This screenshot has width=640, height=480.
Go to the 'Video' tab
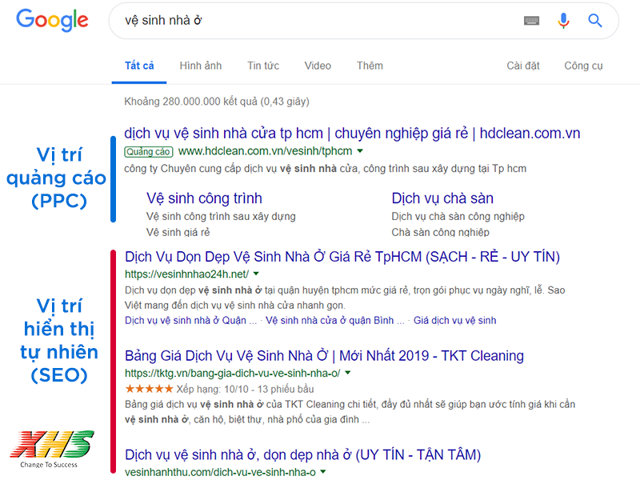point(318,66)
